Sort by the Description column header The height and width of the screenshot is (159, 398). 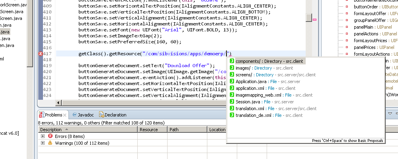pyautogui.click(x=88, y=130)
